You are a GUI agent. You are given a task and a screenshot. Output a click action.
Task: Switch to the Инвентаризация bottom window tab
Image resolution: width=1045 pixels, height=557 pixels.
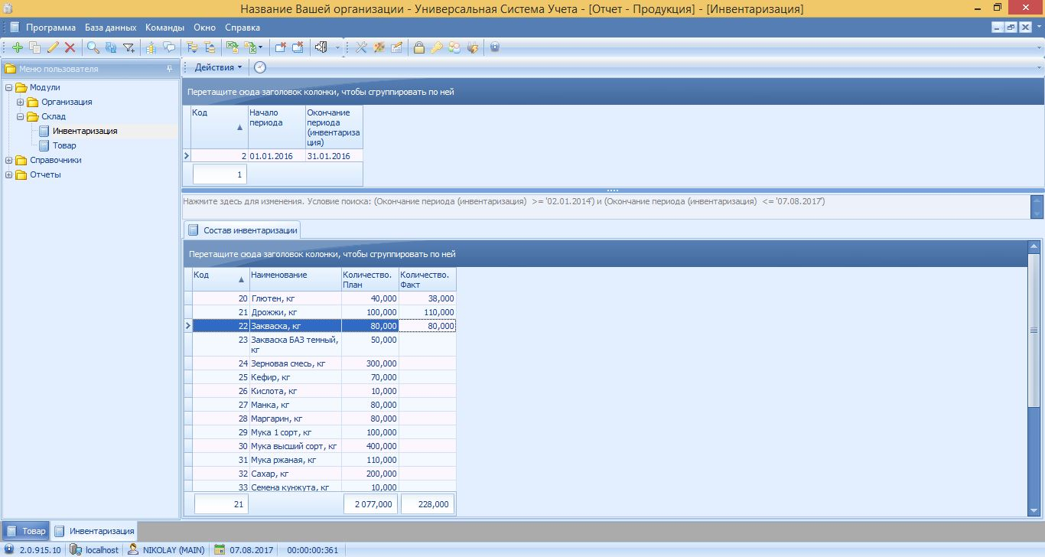pos(94,531)
